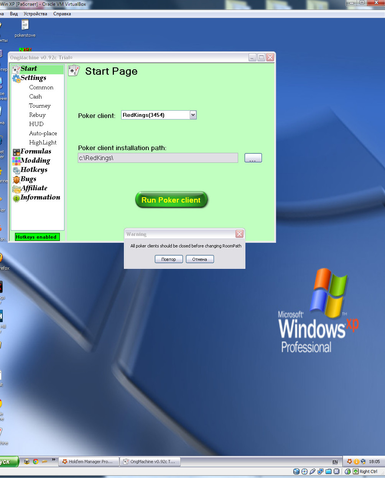
Task: Open the Вид menu in VirtualBox
Action: 14,14
